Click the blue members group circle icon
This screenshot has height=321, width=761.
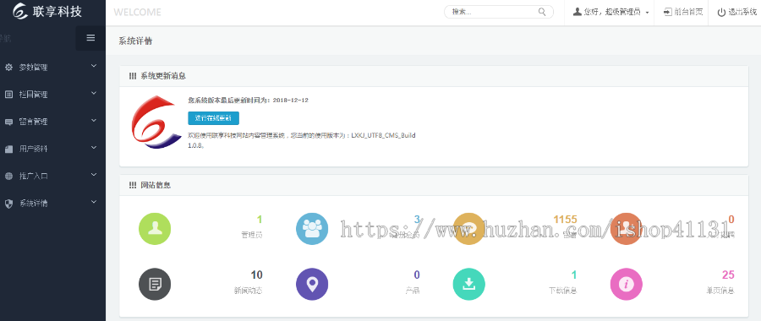[312, 228]
